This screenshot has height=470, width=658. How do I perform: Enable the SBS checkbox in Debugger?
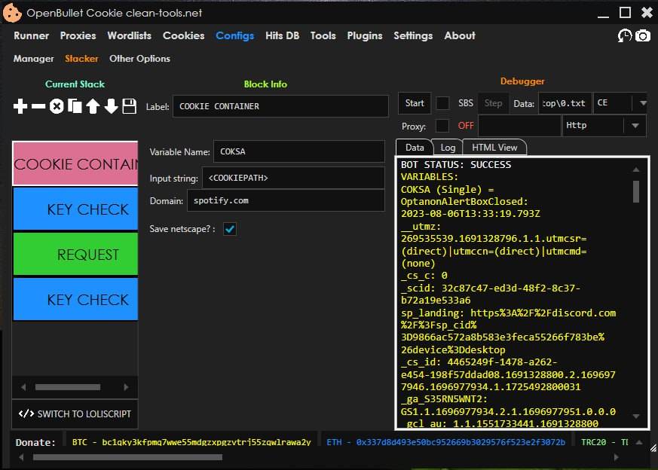[x=443, y=103]
